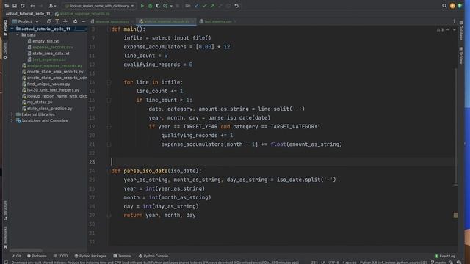Open the Python Console tool window
470x264 pixels.
point(153,256)
